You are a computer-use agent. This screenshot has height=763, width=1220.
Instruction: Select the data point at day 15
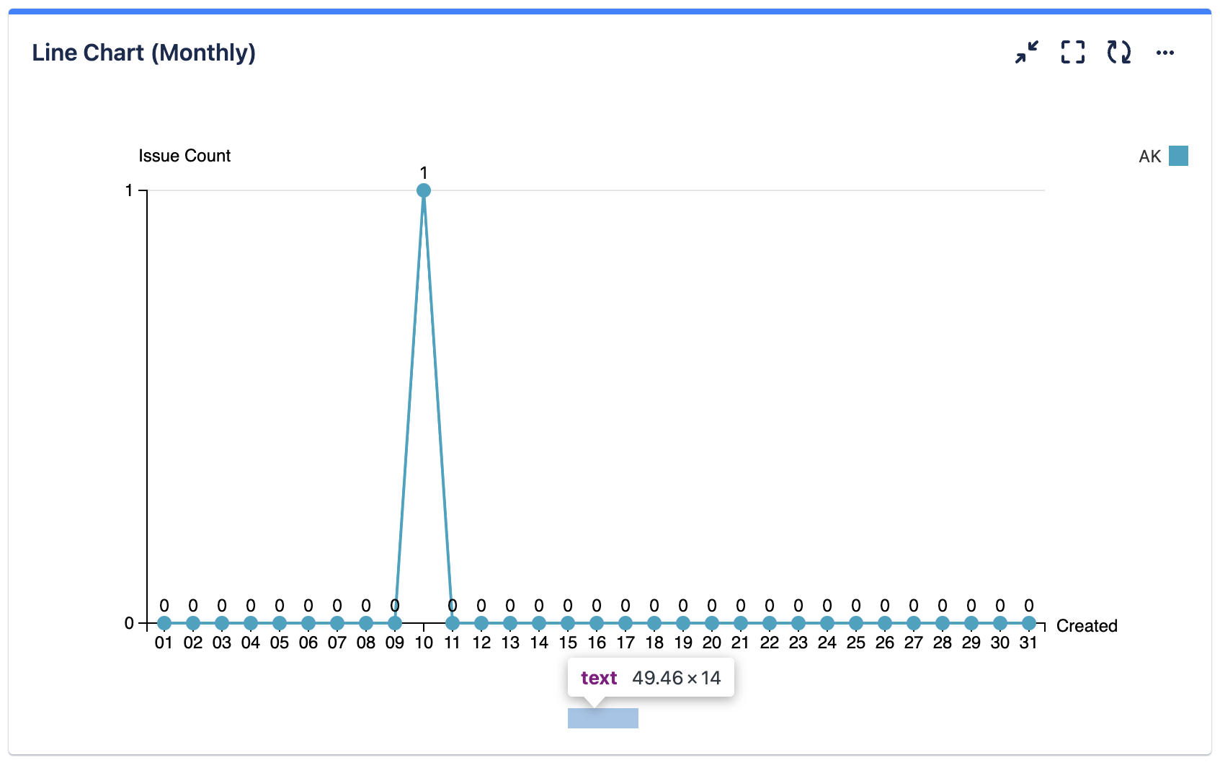(x=568, y=622)
